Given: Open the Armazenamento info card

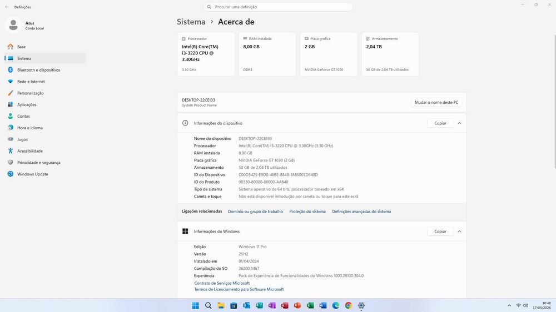Looking at the screenshot, I should [390, 54].
